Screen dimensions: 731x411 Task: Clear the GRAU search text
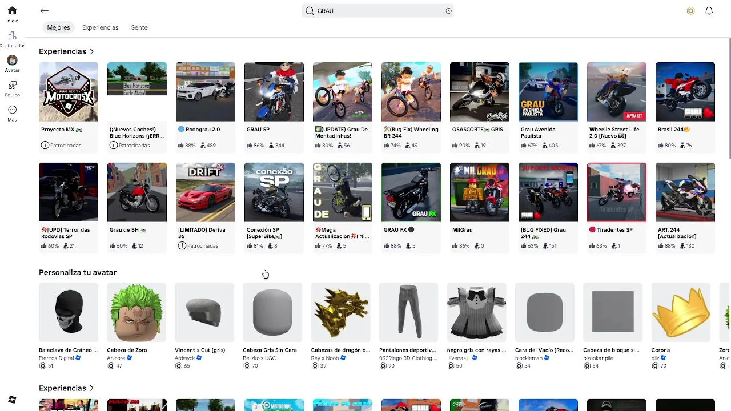click(448, 11)
